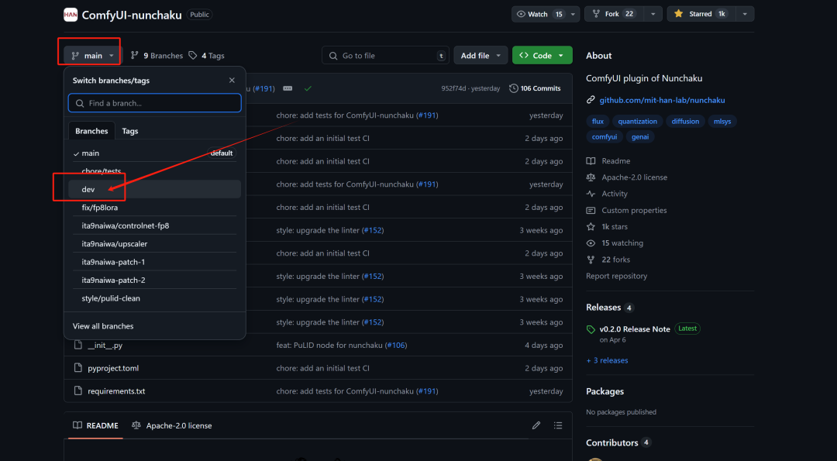Image resolution: width=837 pixels, height=461 pixels.
Task: Select the Apache-2.0 license tab
Action: [171, 425]
